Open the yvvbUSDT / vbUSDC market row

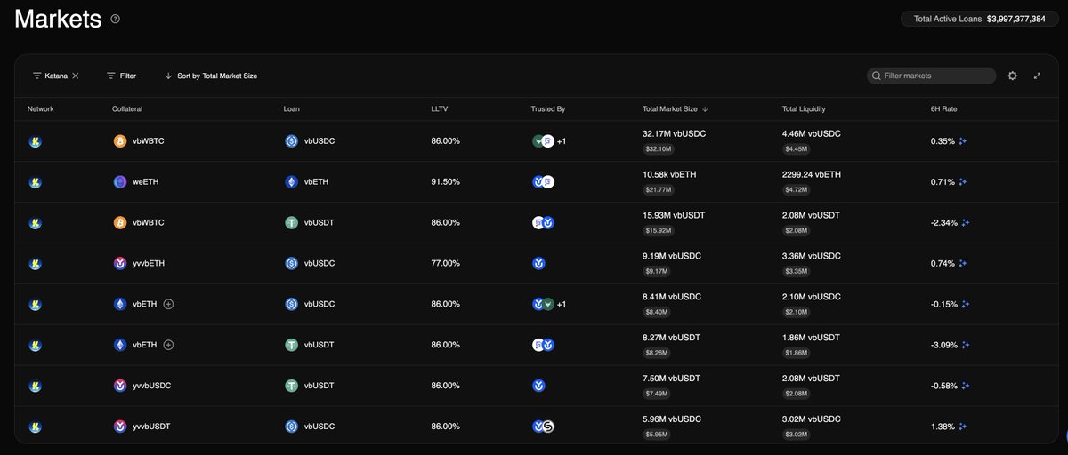pos(445,427)
